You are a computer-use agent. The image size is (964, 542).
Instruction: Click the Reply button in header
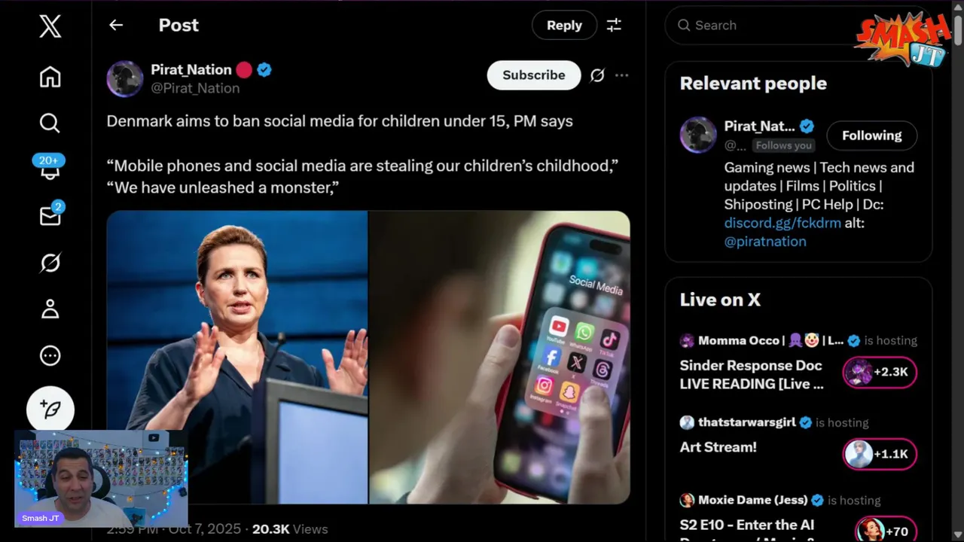coord(564,25)
